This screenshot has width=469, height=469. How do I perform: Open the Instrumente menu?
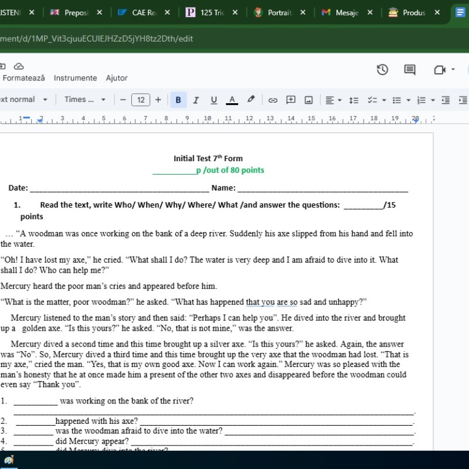click(x=75, y=77)
